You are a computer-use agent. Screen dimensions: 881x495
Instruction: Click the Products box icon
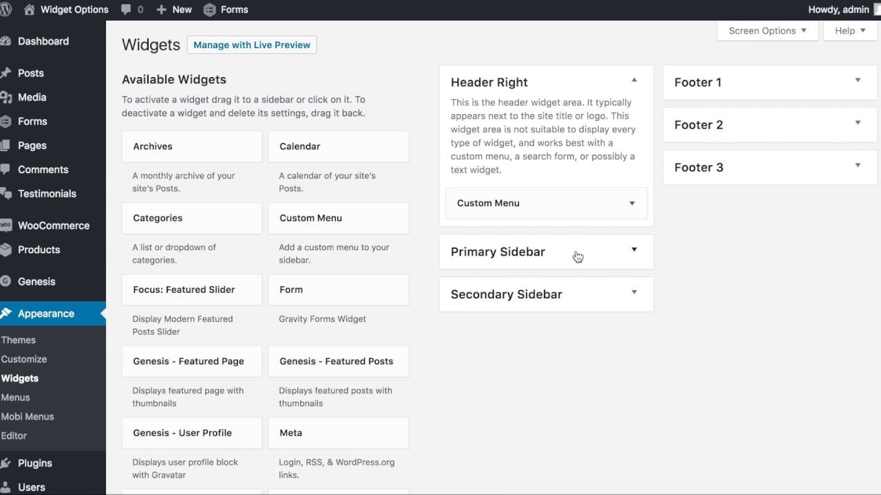coord(6,250)
